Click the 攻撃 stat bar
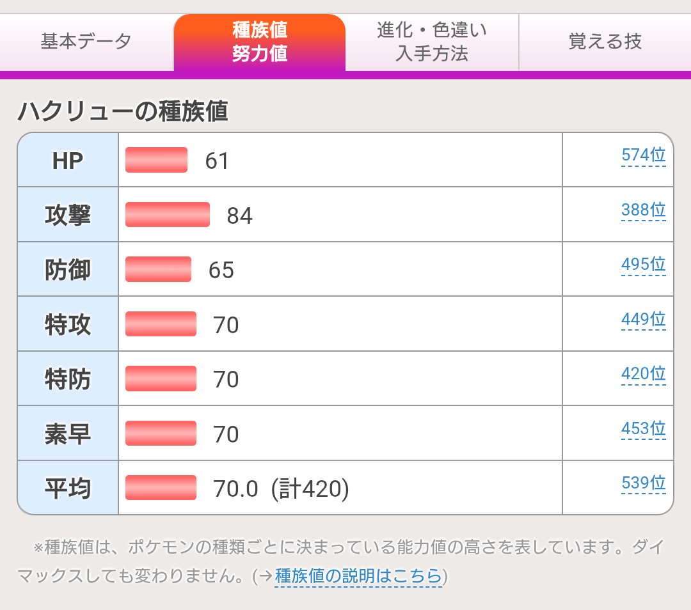This screenshot has width=691, height=610. tap(168, 215)
